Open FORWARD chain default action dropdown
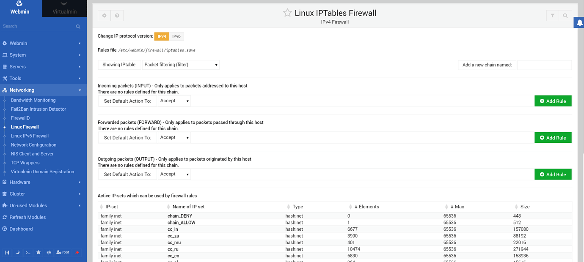The height and width of the screenshot is (262, 584). click(174, 138)
